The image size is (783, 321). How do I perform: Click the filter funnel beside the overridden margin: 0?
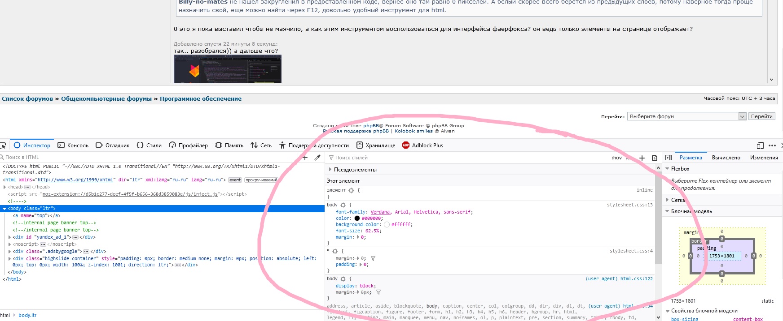point(373,258)
